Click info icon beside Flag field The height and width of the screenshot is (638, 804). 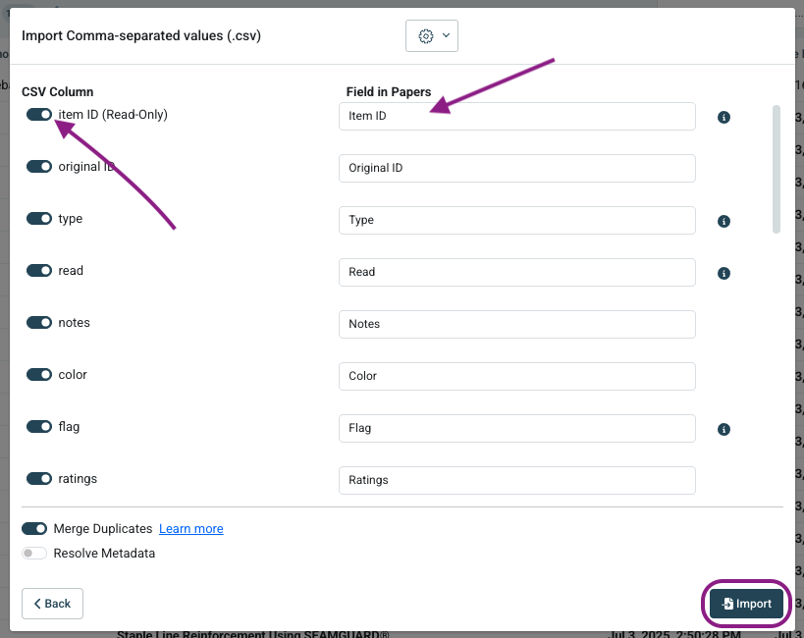click(724, 429)
